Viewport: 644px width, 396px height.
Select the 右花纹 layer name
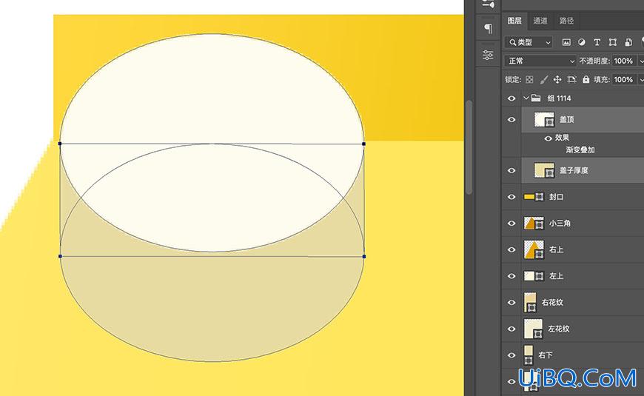(x=552, y=302)
